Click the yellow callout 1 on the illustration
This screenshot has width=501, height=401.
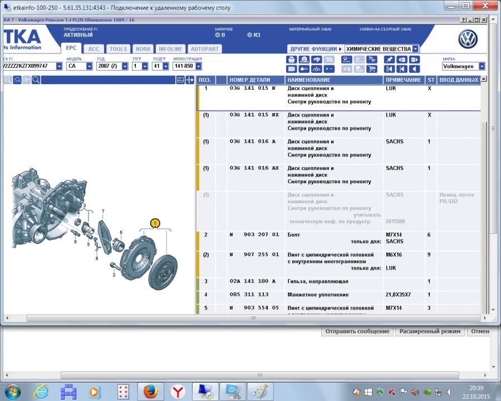(155, 223)
